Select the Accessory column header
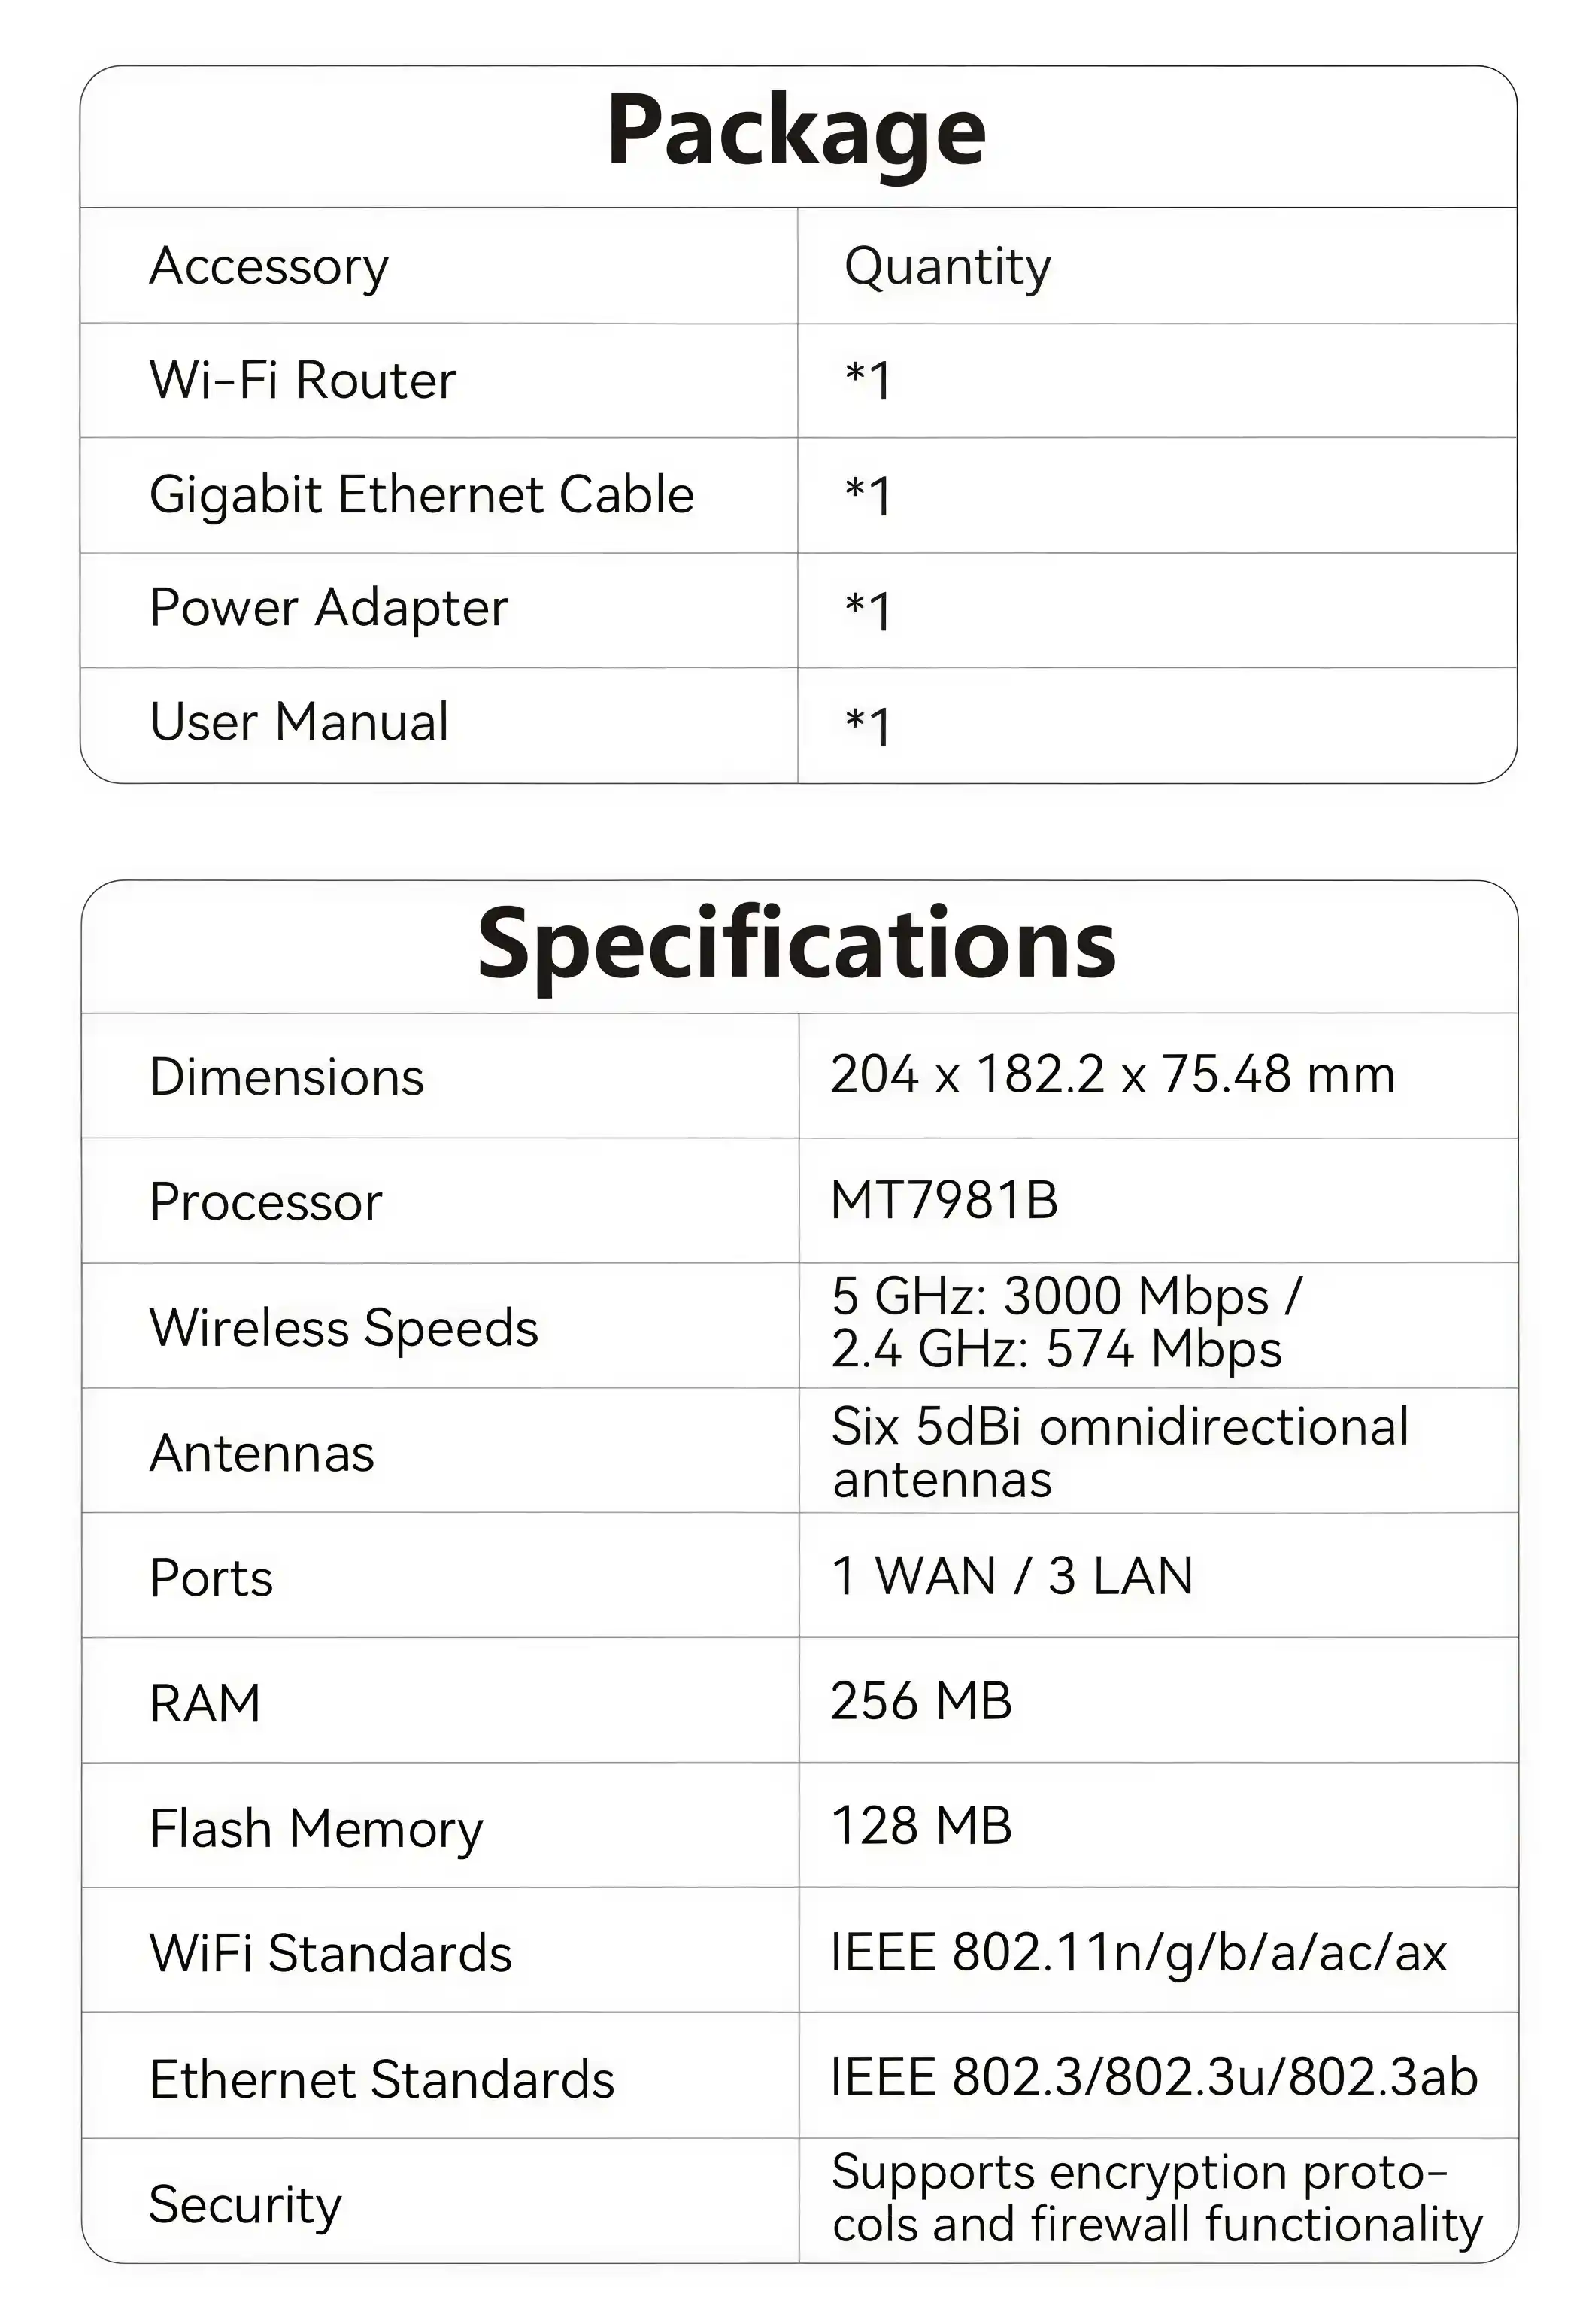 [x=268, y=267]
